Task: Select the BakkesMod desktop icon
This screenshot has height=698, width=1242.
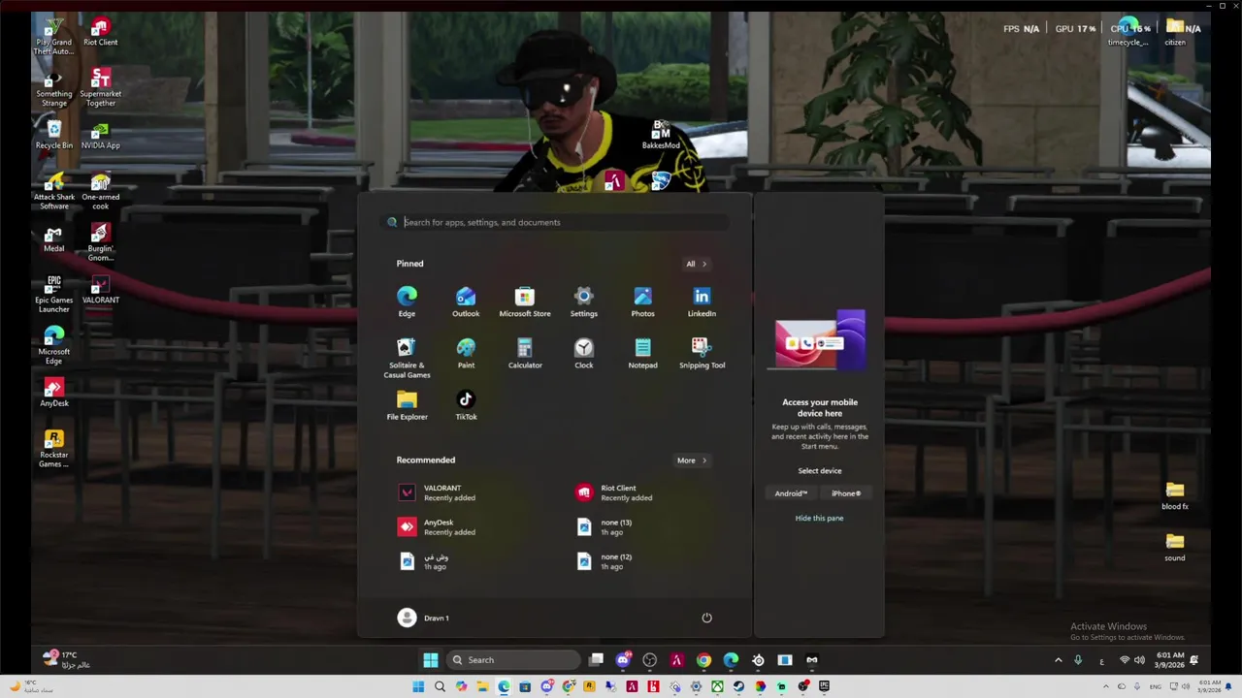Action: 661,135
